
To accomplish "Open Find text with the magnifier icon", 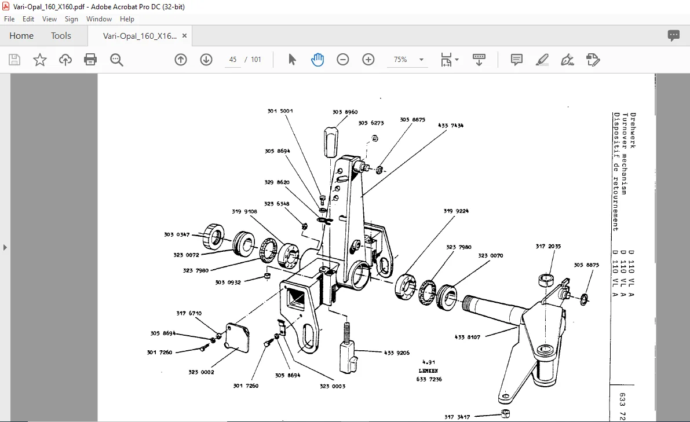I will [x=116, y=60].
